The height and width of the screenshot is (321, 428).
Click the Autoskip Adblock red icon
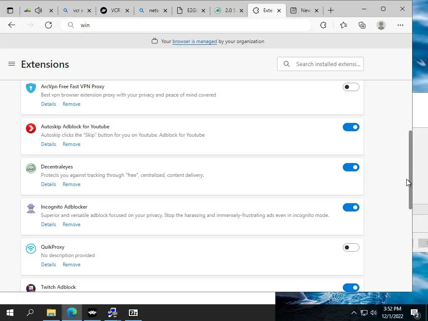coord(31,128)
